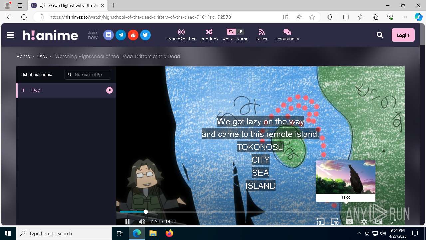Skip forward 10 seconds
This screenshot has width=426, height=240.
pyautogui.click(x=335, y=222)
